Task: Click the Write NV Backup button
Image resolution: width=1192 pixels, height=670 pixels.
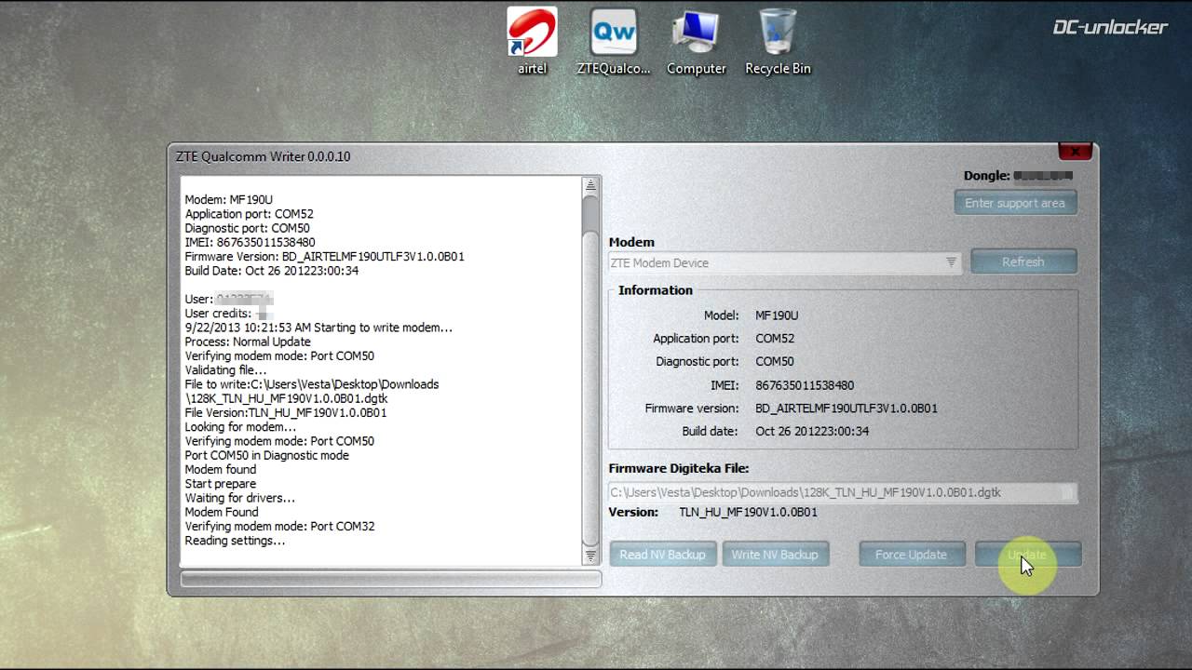Action: coord(775,555)
